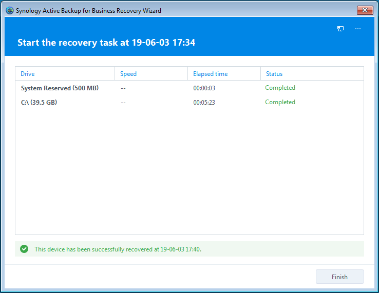The width and height of the screenshot is (379, 293).
Task: Click Completed status for C:\ drive
Action: coord(280,102)
